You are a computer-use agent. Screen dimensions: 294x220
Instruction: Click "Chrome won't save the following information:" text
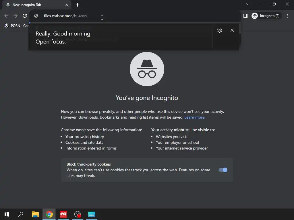(x=101, y=130)
